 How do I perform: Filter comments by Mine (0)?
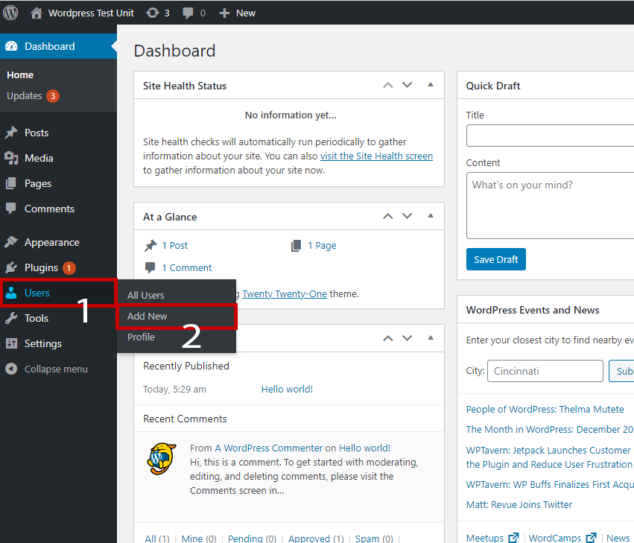click(x=199, y=538)
